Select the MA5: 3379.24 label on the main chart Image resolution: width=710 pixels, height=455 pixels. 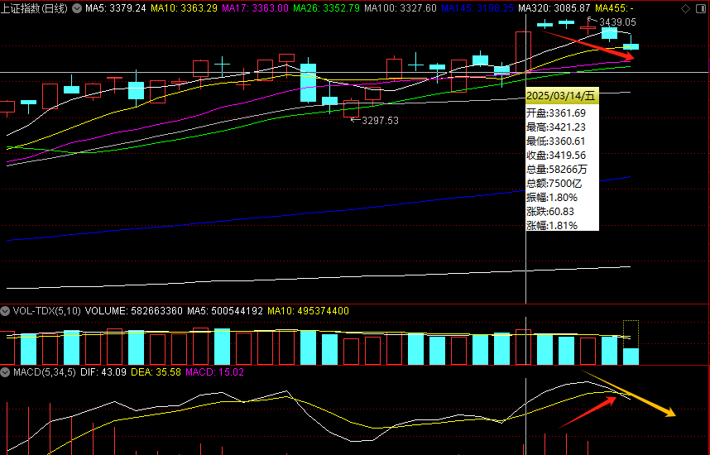(116, 8)
